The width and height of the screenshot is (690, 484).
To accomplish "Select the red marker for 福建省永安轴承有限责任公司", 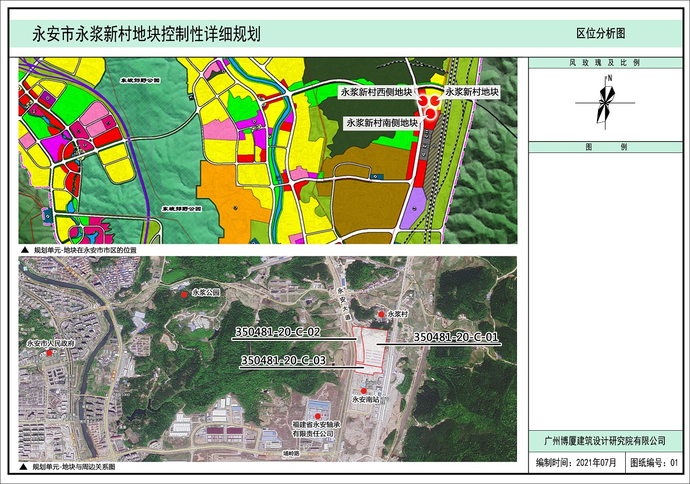I will click(317, 416).
